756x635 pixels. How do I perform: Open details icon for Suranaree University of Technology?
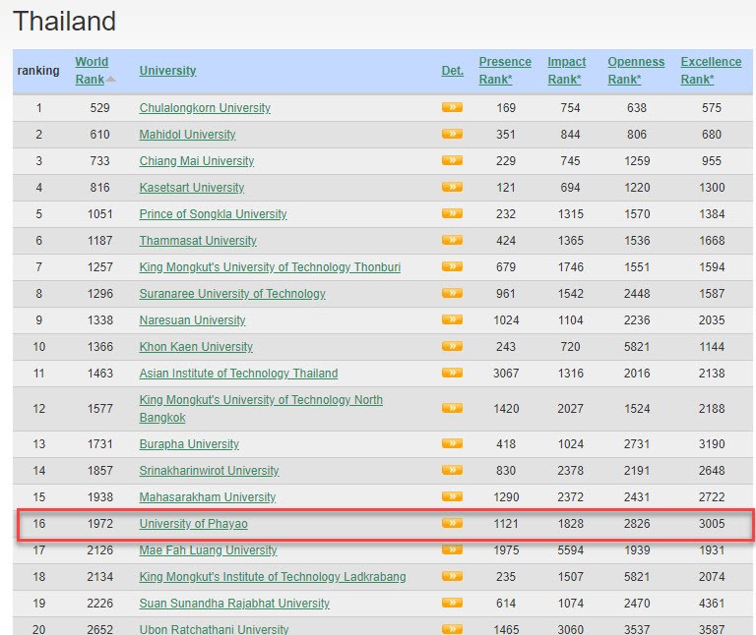point(452,293)
